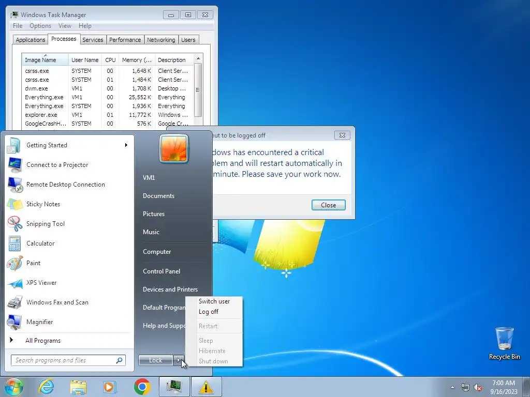The width and height of the screenshot is (530, 397).
Task: Launch Magnifier
Action: [69, 322]
